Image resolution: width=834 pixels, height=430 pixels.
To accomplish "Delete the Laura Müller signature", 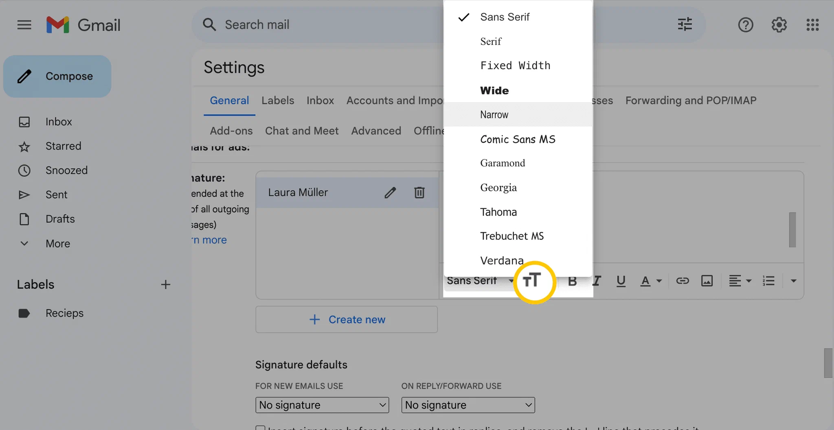I will click(419, 192).
